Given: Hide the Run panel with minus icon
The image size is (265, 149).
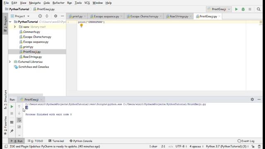Looking at the screenshot, I should (x=259, y=99).
